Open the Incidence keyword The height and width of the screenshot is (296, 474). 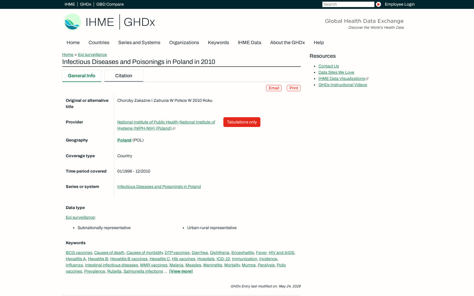click(268, 259)
